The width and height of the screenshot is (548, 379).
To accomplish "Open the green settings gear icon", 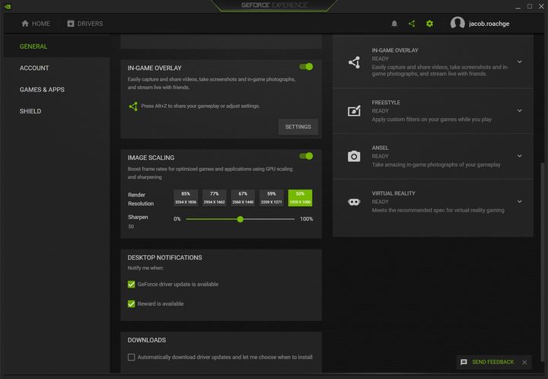I will (429, 24).
